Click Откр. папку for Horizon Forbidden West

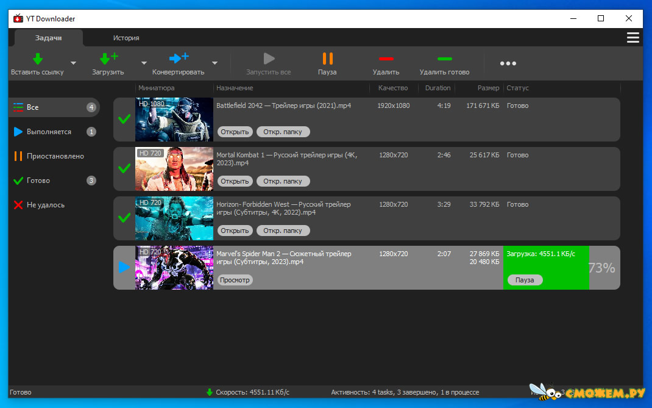[283, 231]
